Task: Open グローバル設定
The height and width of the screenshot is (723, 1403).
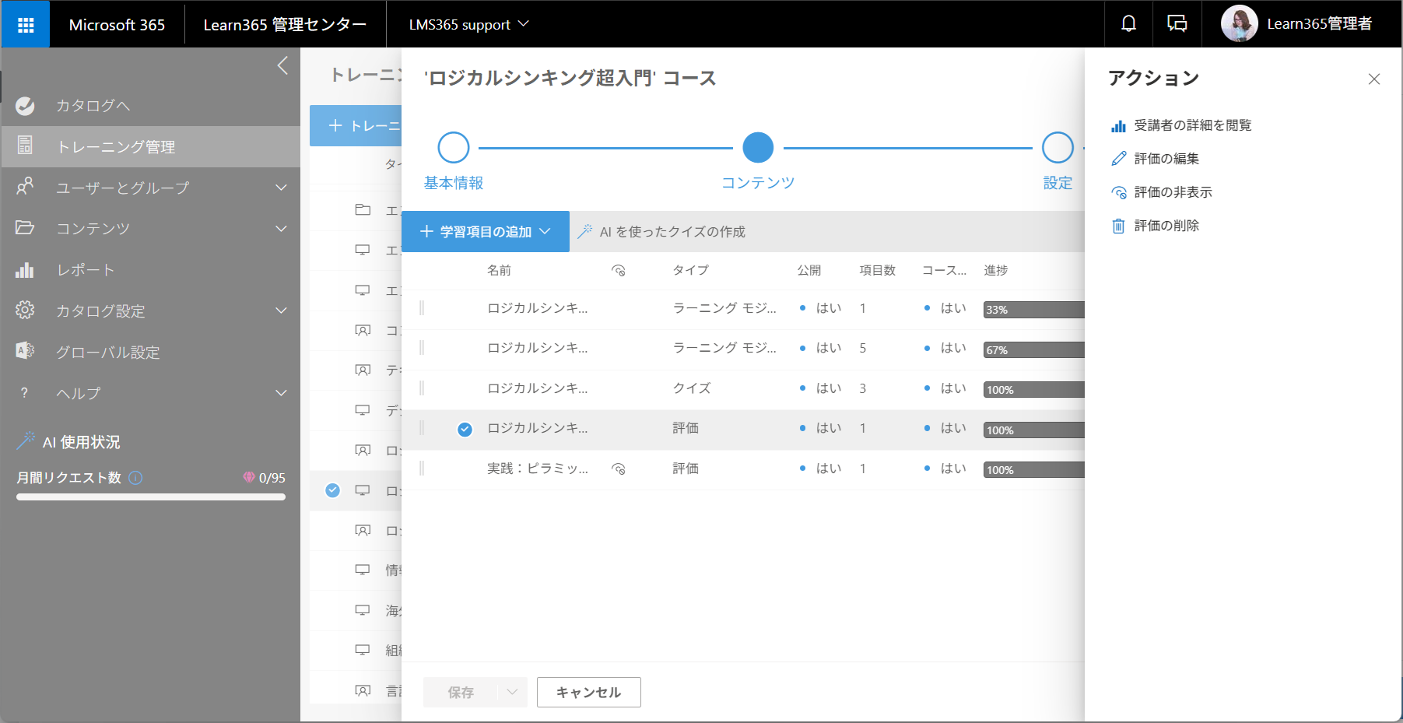Action: click(108, 353)
